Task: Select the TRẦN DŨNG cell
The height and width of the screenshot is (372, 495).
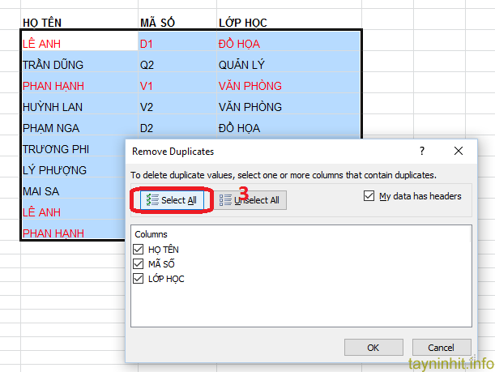Action: point(53,65)
